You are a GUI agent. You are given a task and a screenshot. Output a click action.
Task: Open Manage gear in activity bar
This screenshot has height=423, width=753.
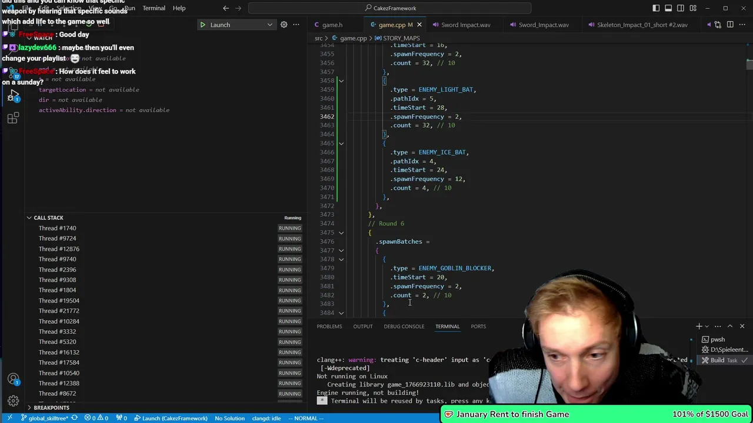pyautogui.click(x=13, y=402)
